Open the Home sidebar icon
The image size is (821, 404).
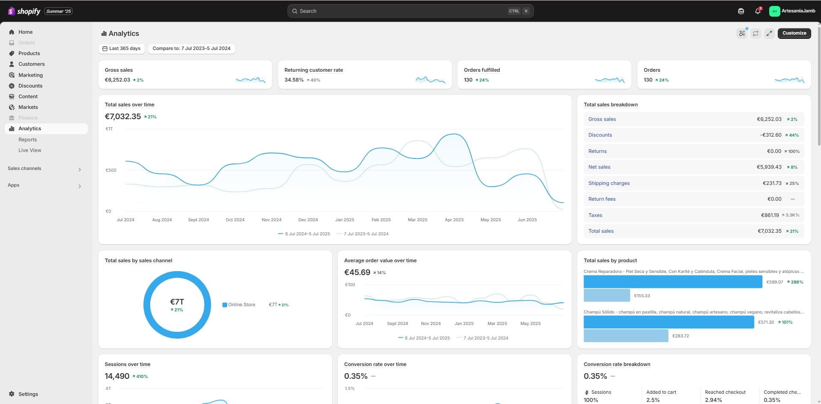12,32
